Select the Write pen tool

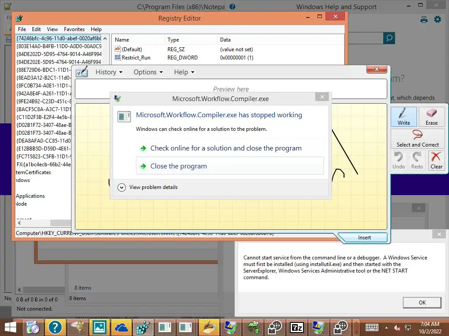pos(403,116)
